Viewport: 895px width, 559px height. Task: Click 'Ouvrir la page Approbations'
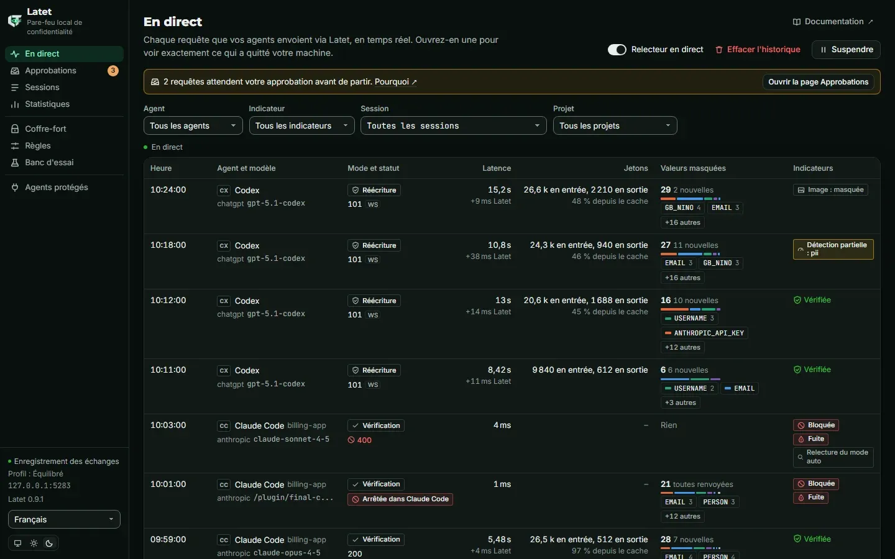818,82
